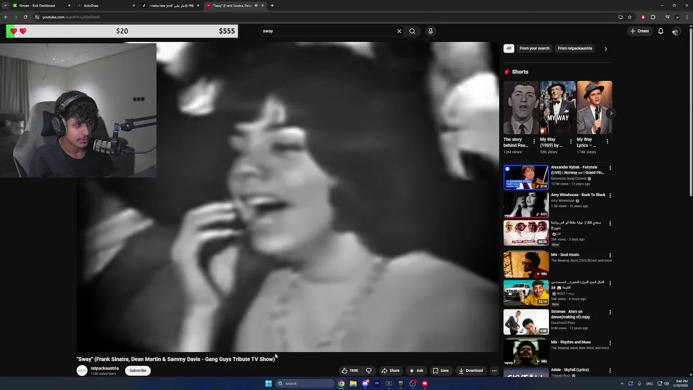Select 'From ratpackaustria' filter chip
Viewport: 693px width, 390px height.
pyautogui.click(x=575, y=48)
